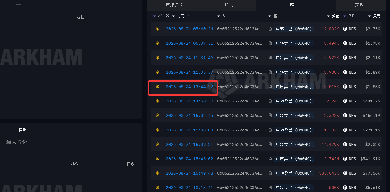Click the contract document icon on 05:40:34 row
Viewport: 390px width, 192px height.
(x=270, y=29)
